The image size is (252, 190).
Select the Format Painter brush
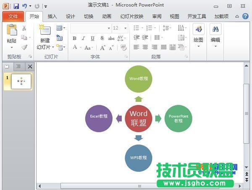(x=24, y=47)
